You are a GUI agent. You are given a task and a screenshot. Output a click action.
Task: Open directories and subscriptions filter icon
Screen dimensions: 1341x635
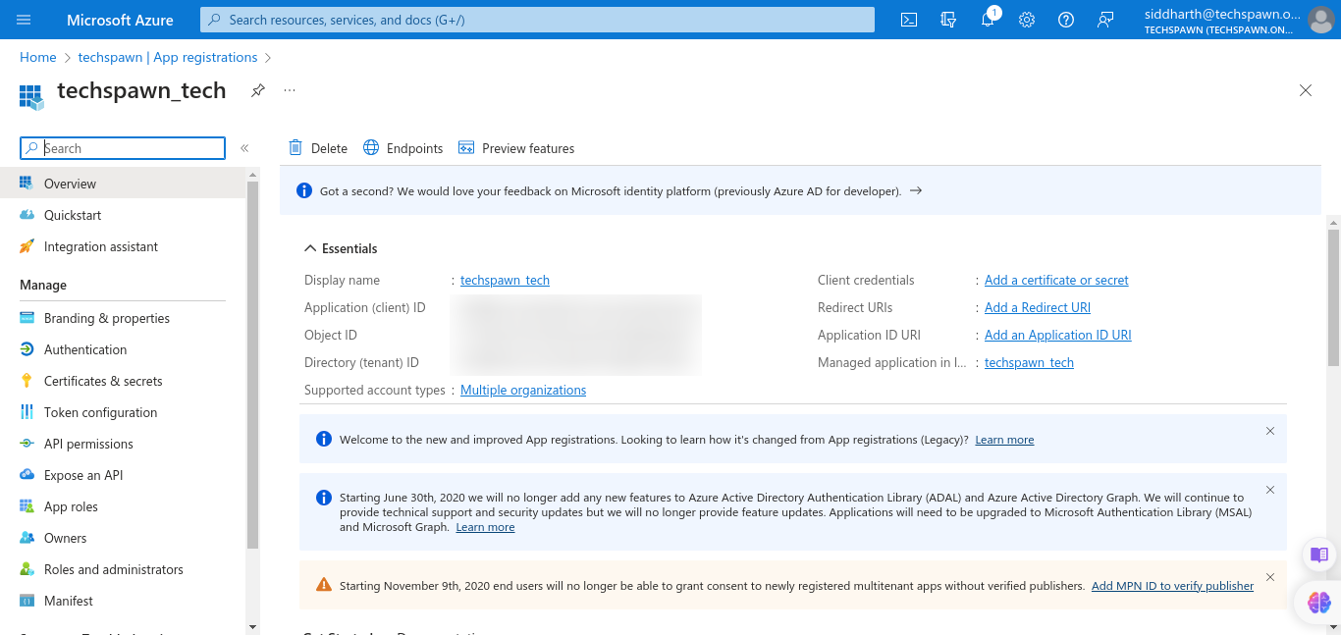pos(948,20)
